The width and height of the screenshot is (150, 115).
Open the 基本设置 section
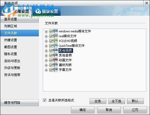[20, 19]
